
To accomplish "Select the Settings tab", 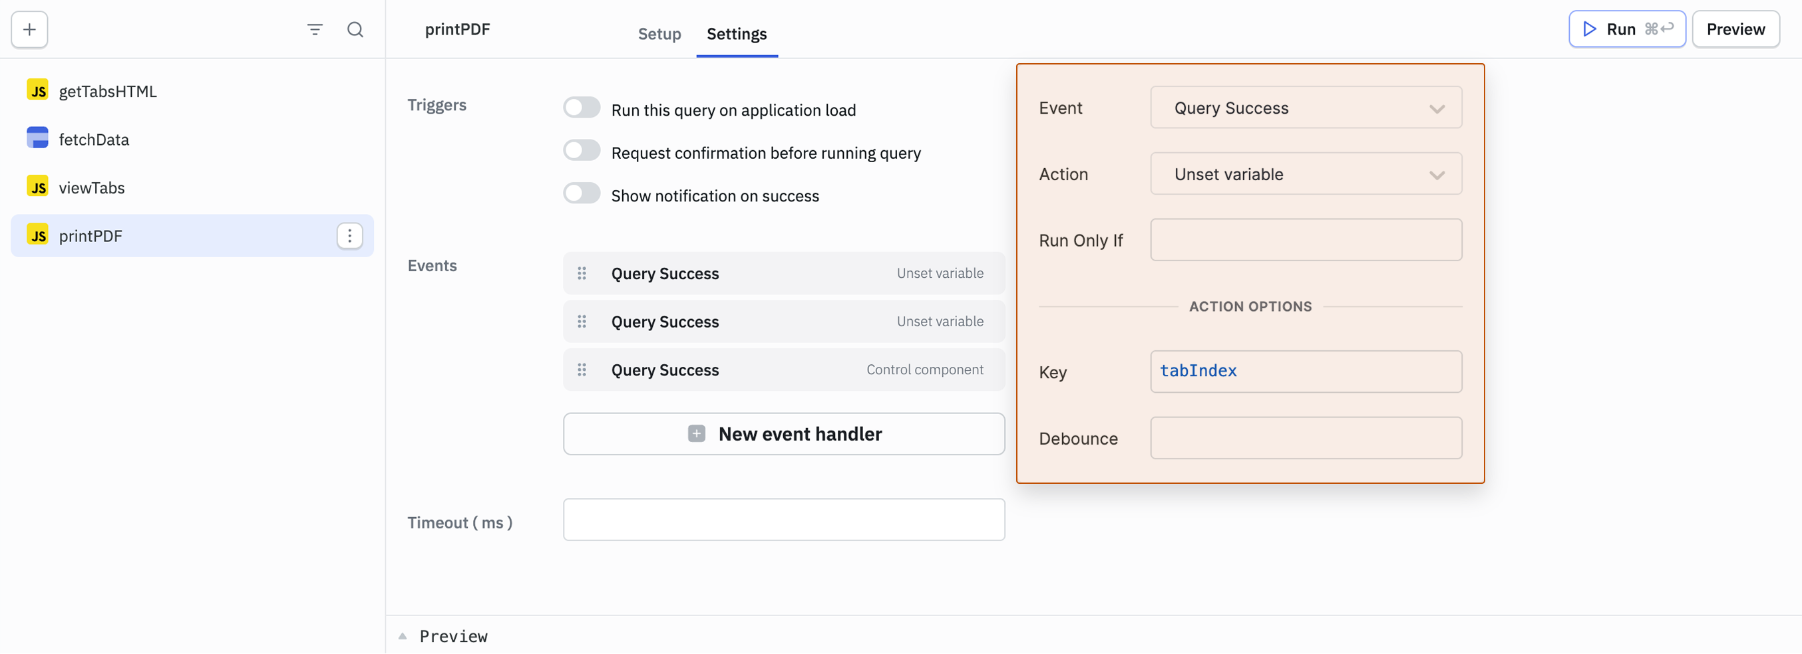I will (736, 33).
